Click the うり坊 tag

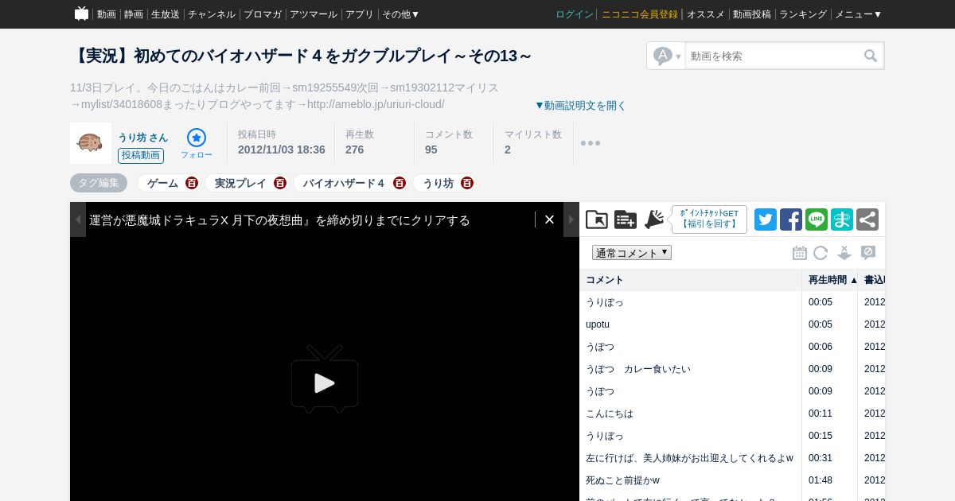click(x=438, y=183)
